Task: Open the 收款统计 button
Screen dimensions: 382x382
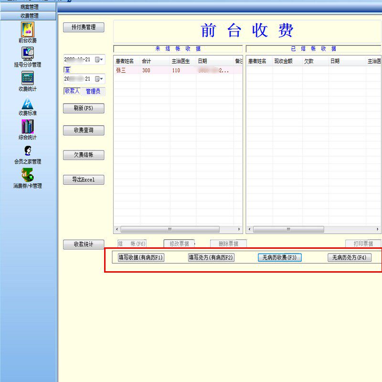Action: point(84,244)
